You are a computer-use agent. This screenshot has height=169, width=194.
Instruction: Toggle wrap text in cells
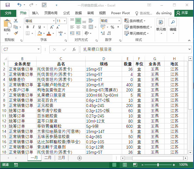91,21
